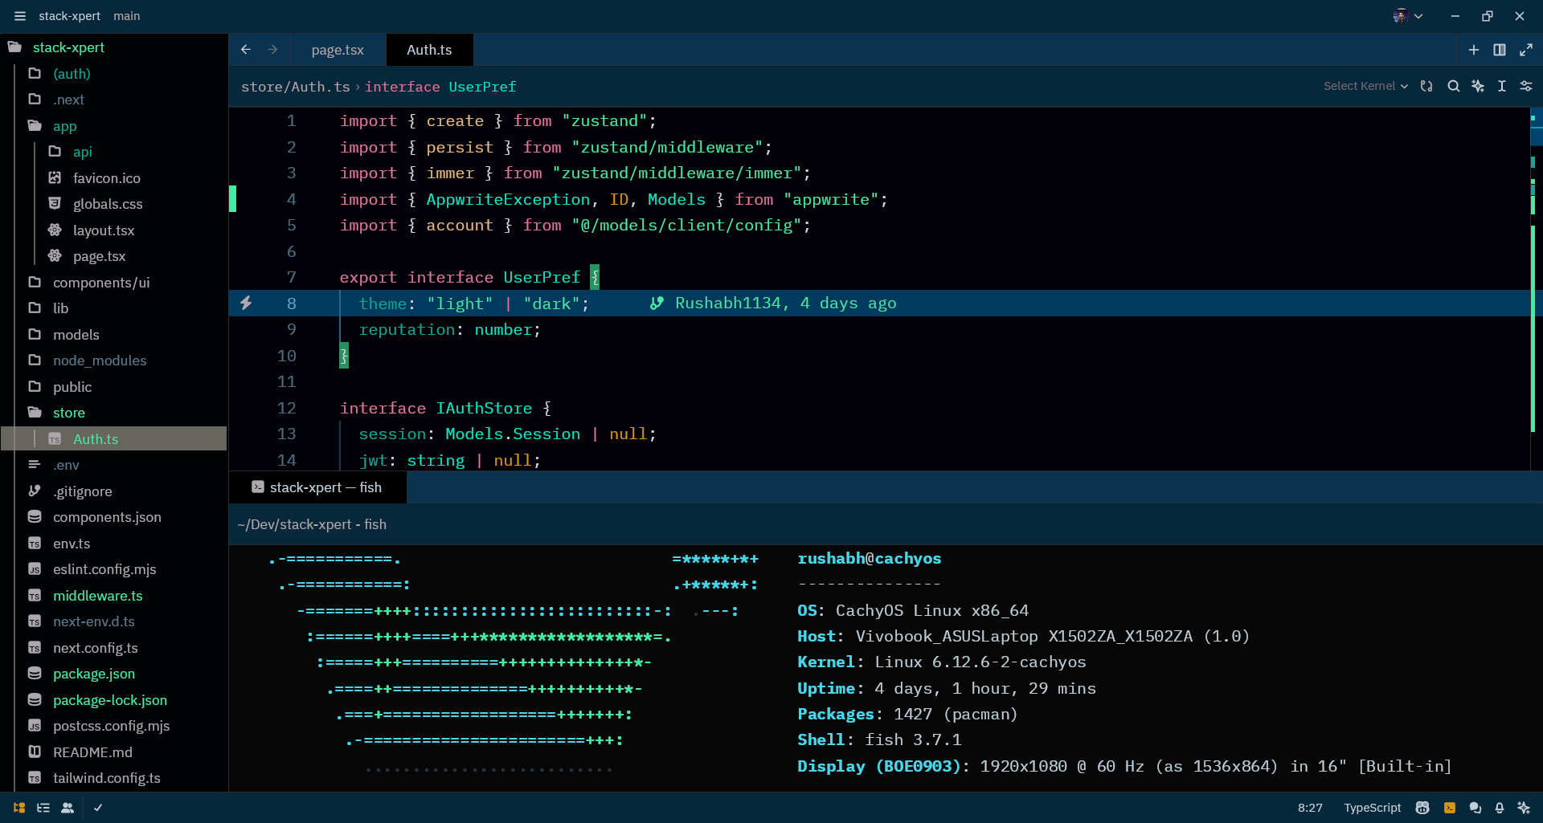Toggle the project panel in status bar
This screenshot has width=1543, height=823.
(x=19, y=808)
